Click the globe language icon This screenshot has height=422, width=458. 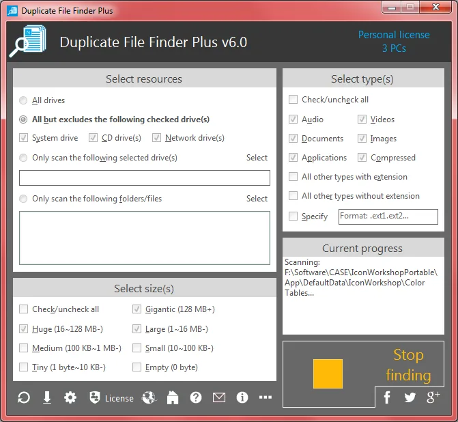[149, 397]
